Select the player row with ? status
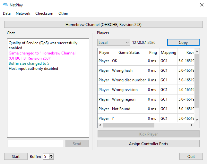 point(146,118)
